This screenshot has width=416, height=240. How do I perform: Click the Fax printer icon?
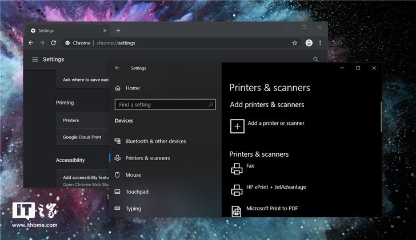[x=237, y=169]
